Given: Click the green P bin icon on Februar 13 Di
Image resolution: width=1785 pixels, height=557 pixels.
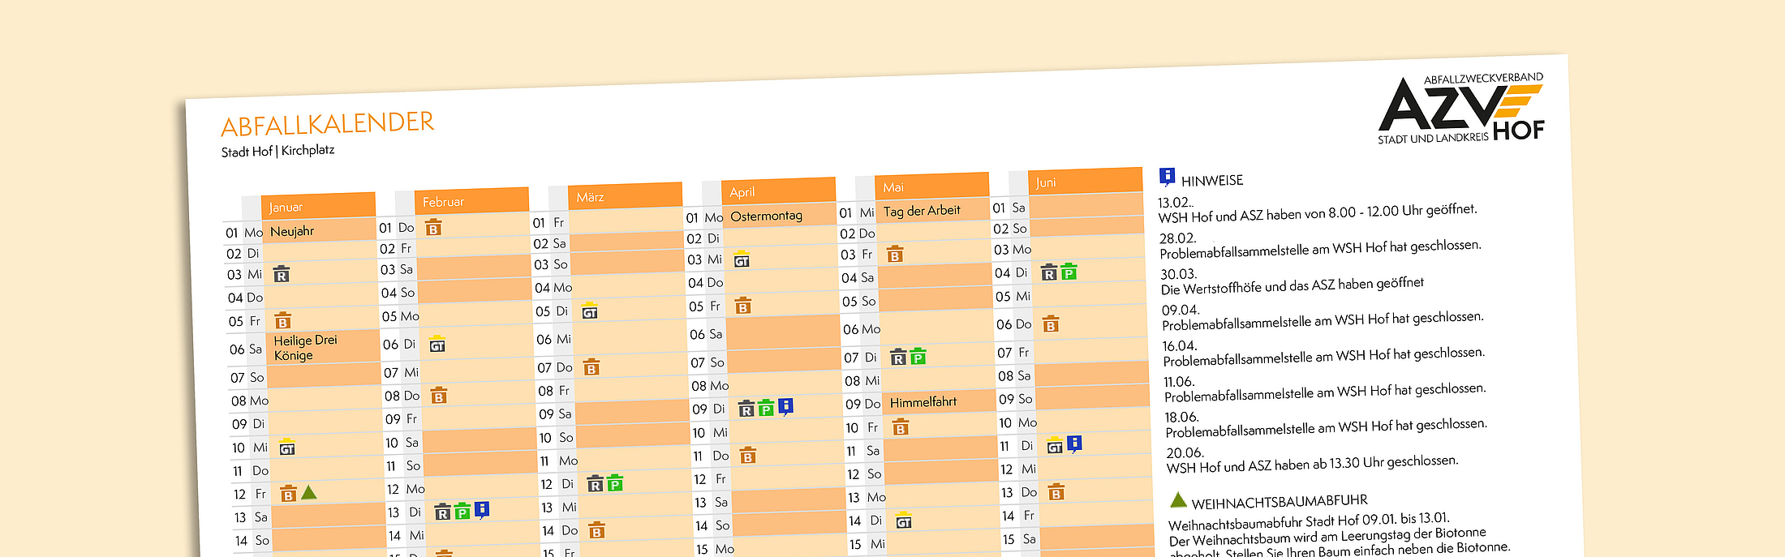Looking at the screenshot, I should point(462,511).
